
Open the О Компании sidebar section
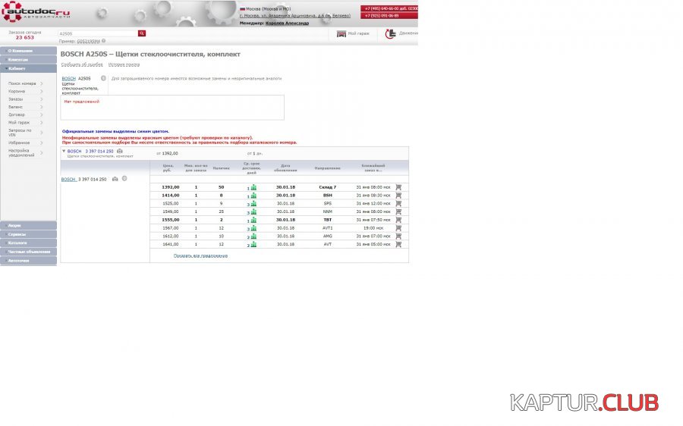tap(28, 51)
